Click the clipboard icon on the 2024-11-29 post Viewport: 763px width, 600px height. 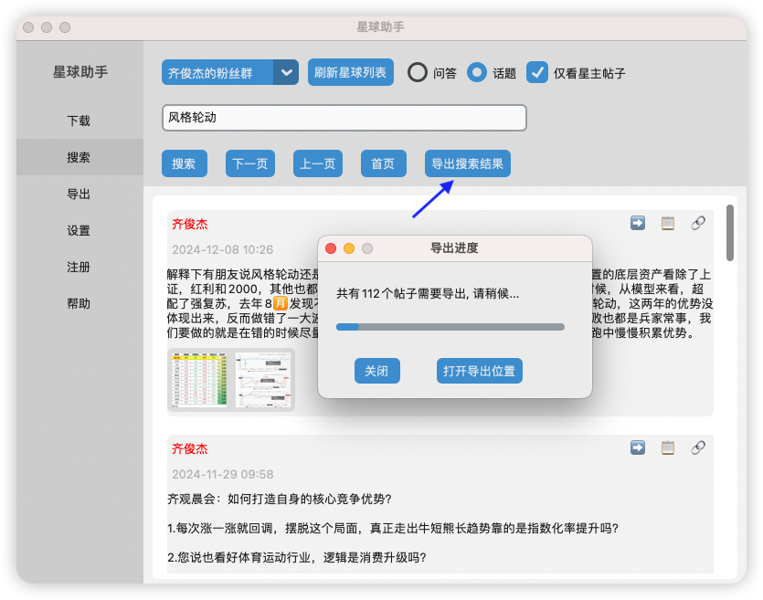tap(668, 447)
